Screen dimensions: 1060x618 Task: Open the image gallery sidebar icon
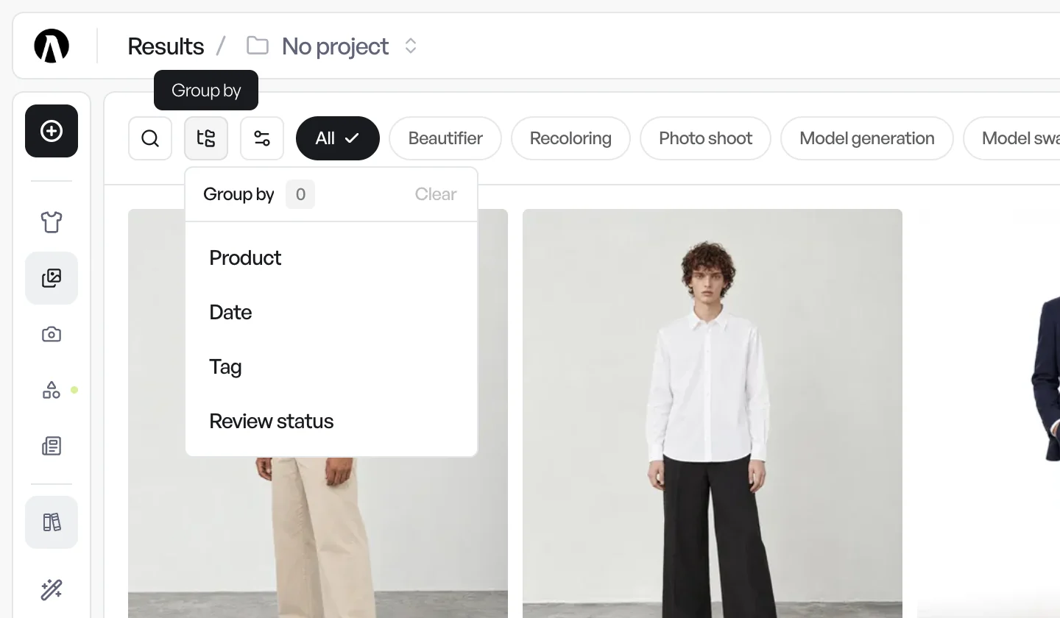[x=52, y=278]
